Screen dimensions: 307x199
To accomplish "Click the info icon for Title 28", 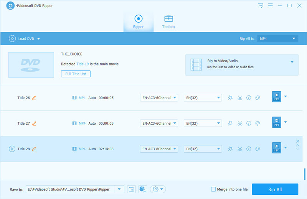I will pos(249,149).
